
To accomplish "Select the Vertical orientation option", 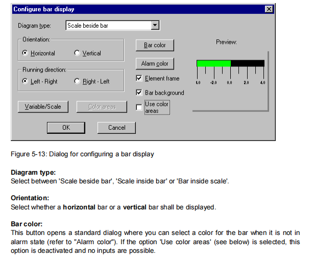I will (x=78, y=53).
